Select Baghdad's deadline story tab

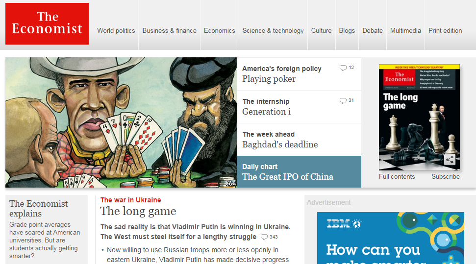point(300,140)
